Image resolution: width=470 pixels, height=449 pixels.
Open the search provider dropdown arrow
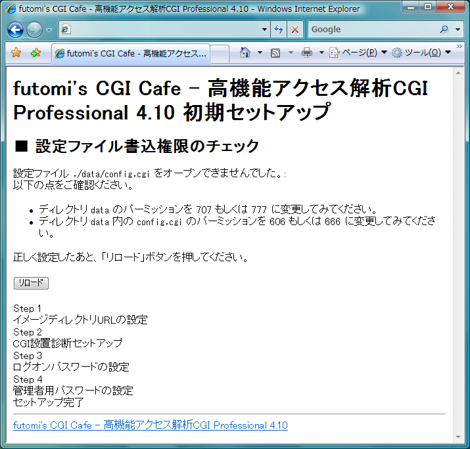[458, 30]
